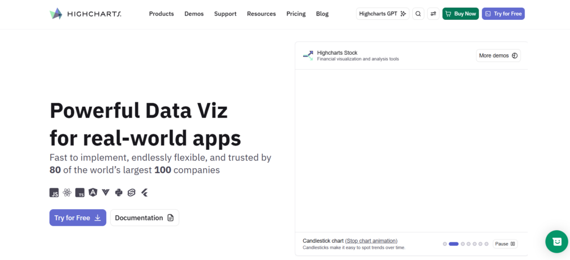Click the Angular framework icon
This screenshot has height=260, width=570.
tap(93, 193)
